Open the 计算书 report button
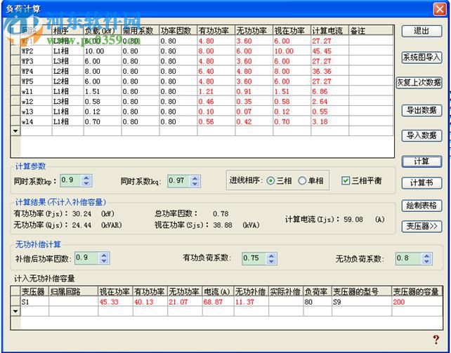This screenshot has height=353, width=451. point(421,182)
